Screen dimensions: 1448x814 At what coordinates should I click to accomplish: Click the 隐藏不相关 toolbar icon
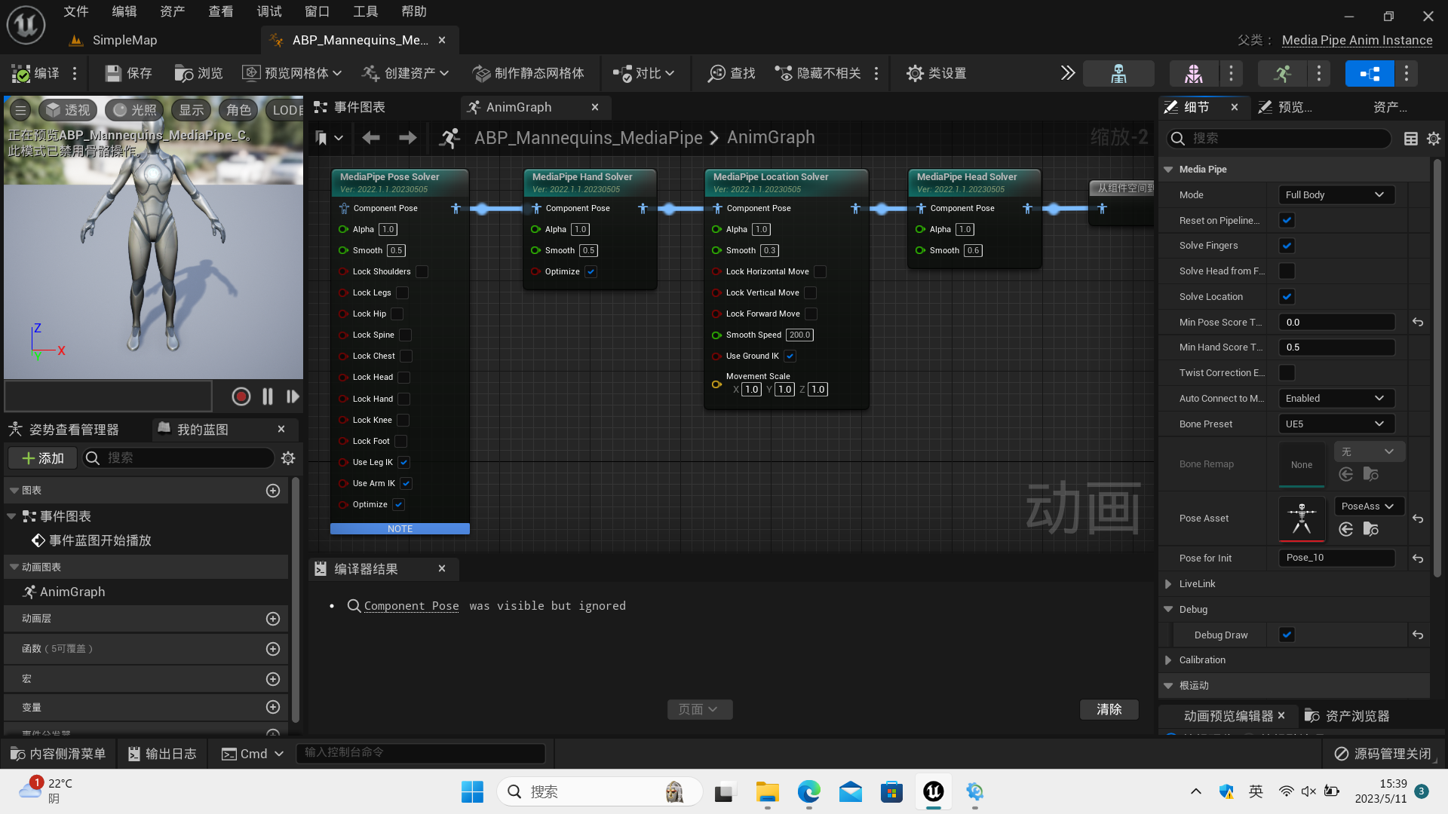pyautogui.click(x=817, y=73)
